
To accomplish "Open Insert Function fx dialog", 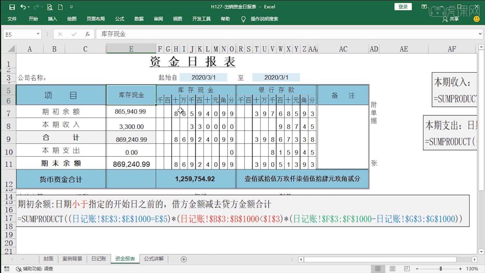I will [88, 34].
